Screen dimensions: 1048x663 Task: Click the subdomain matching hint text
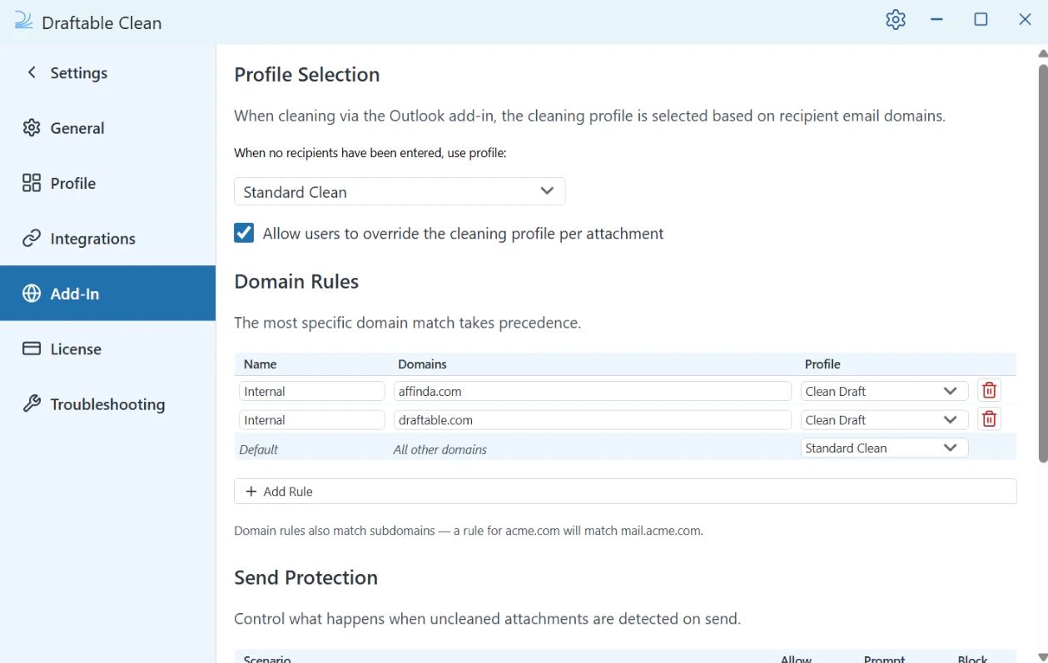(x=469, y=530)
